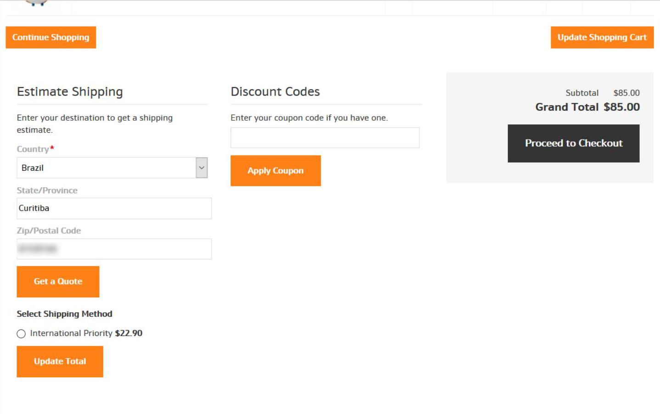The width and height of the screenshot is (660, 414).
Task: Click the Estimate Shipping heading
Action: coord(70,92)
